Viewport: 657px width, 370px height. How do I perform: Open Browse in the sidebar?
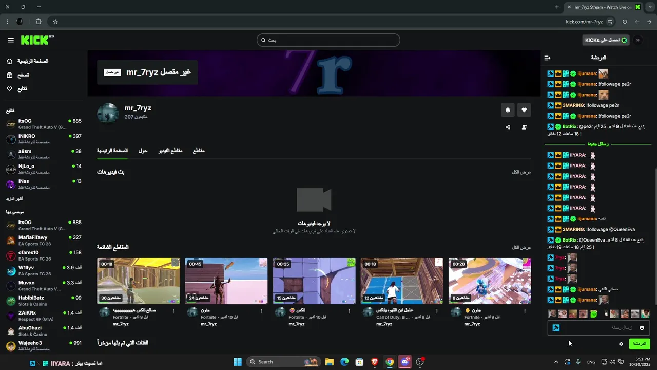tap(18, 75)
